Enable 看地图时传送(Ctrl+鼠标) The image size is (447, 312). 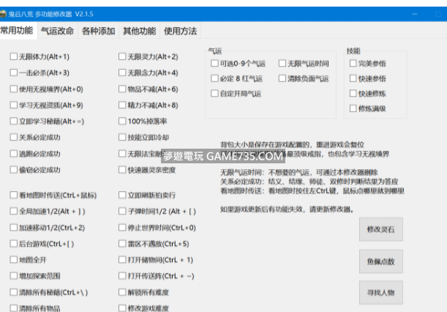[13, 195]
